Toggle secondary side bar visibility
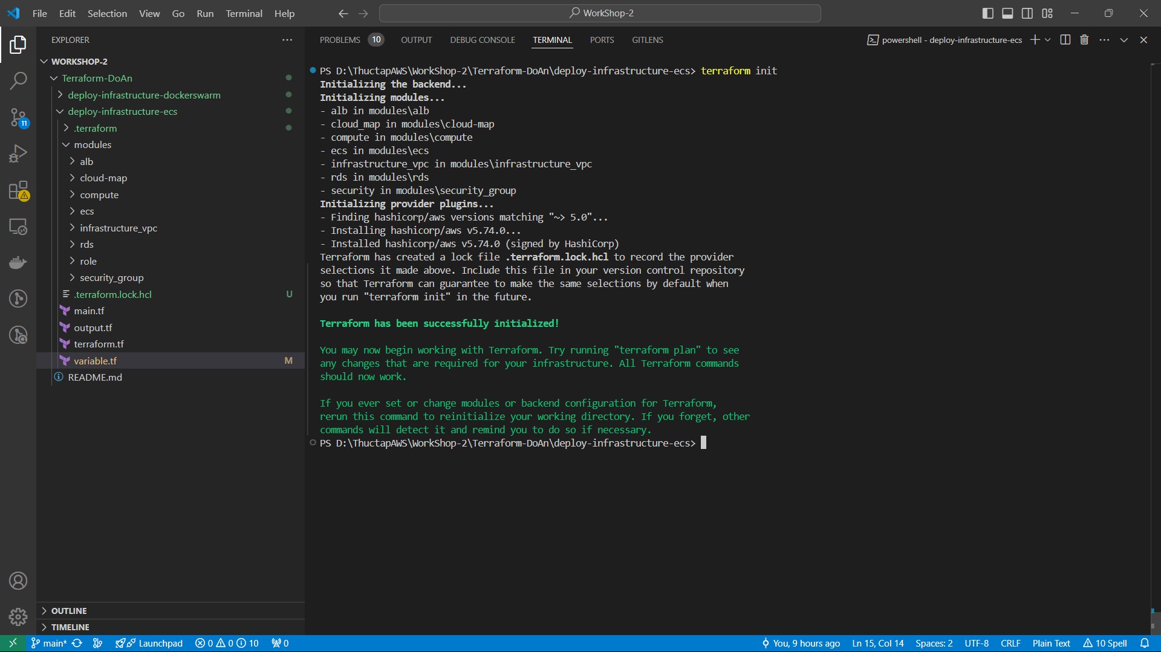 coord(1027,13)
